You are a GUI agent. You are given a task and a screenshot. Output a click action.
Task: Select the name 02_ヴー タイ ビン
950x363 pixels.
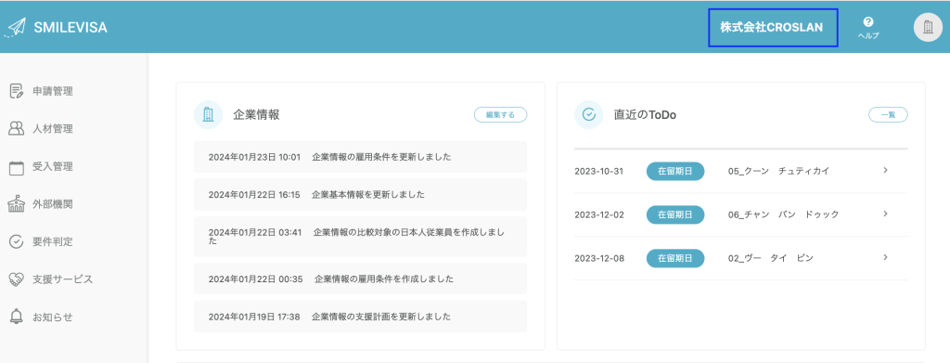tap(771, 258)
